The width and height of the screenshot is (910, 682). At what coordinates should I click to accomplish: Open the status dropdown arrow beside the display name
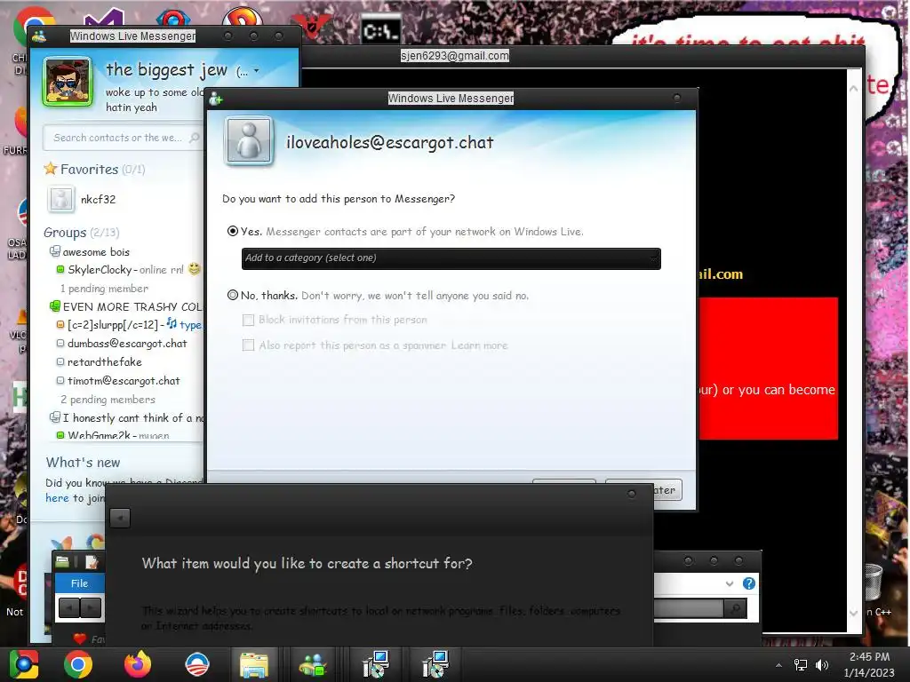(256, 71)
